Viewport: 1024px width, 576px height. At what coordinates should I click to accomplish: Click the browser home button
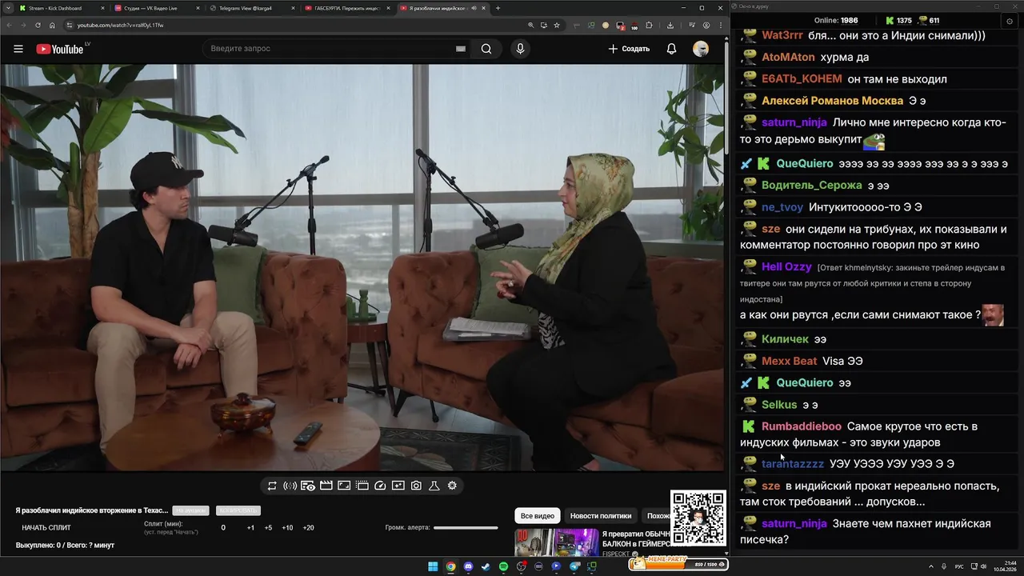(x=52, y=25)
